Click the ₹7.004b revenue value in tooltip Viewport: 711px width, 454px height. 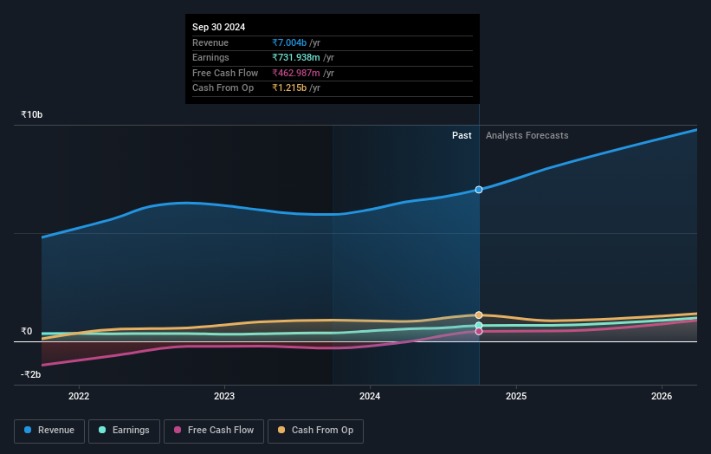(289, 42)
